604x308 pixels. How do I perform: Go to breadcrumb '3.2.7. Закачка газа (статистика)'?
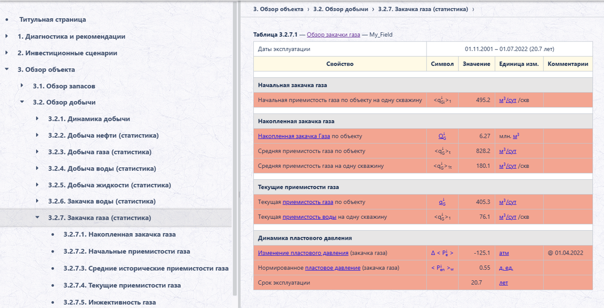point(423,9)
